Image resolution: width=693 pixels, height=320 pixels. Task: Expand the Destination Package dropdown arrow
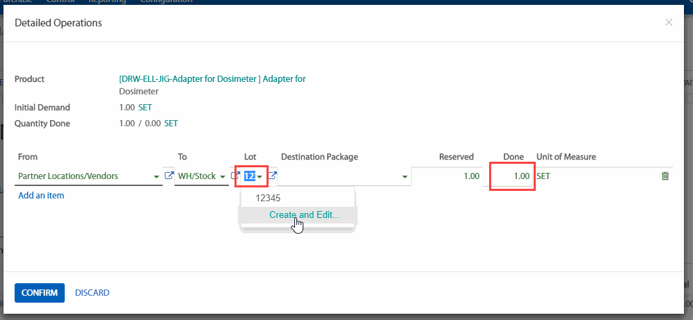(x=404, y=177)
